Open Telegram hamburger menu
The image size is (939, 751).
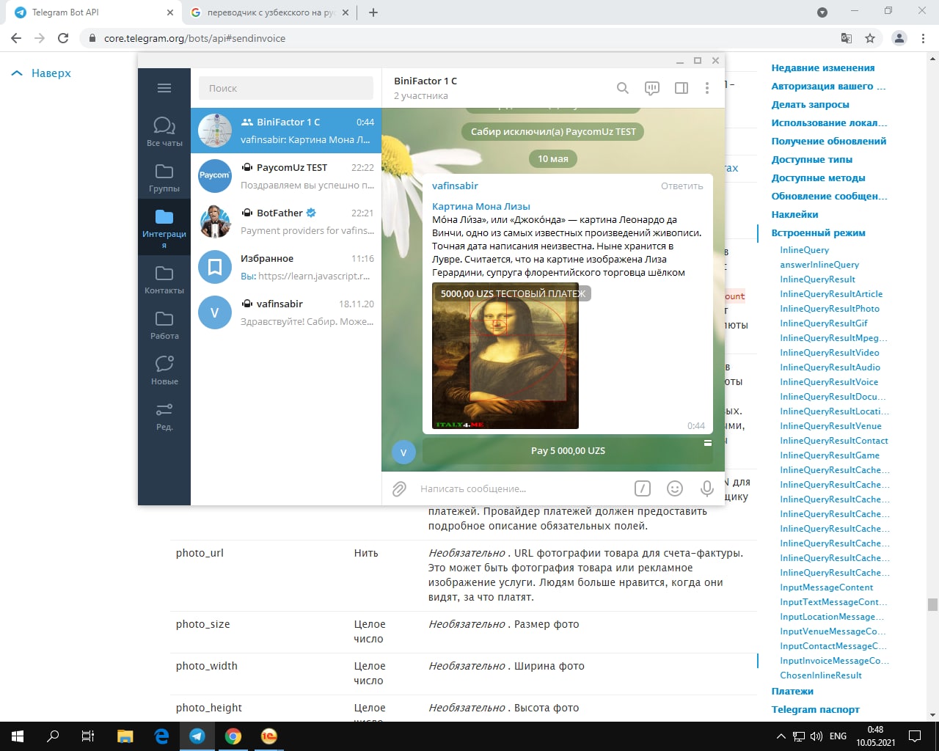[x=164, y=88]
